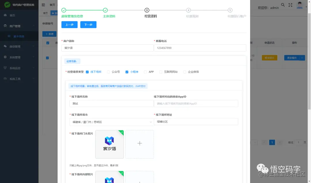Image resolution: width=311 pixels, height=183 pixels.
Task: Click the pagination 前往 page number input
Action: coord(298,142)
